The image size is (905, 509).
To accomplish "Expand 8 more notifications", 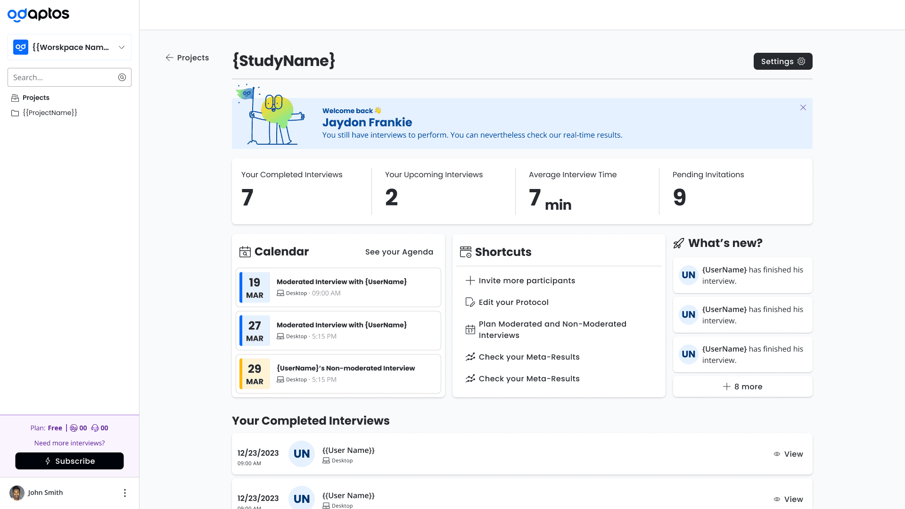I will (x=742, y=386).
